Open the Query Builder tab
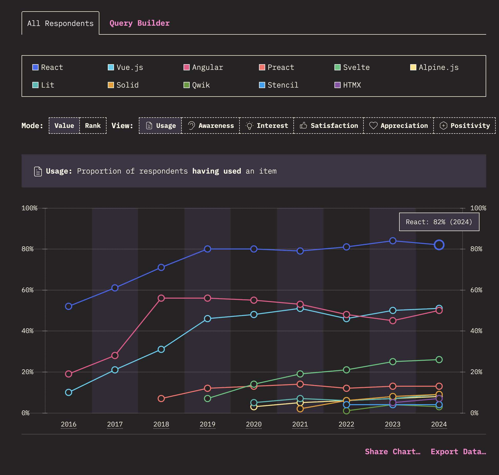 [x=139, y=23]
